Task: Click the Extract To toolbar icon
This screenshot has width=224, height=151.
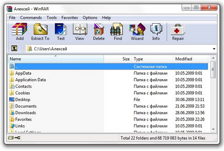Action: pos(40,29)
